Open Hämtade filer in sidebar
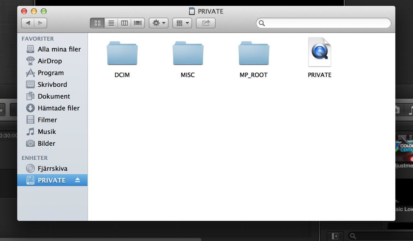Screen dimensions: 413x241 coord(58,108)
